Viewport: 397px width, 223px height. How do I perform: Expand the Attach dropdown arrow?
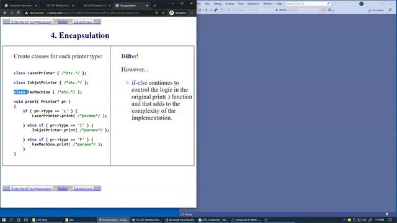[290, 10]
